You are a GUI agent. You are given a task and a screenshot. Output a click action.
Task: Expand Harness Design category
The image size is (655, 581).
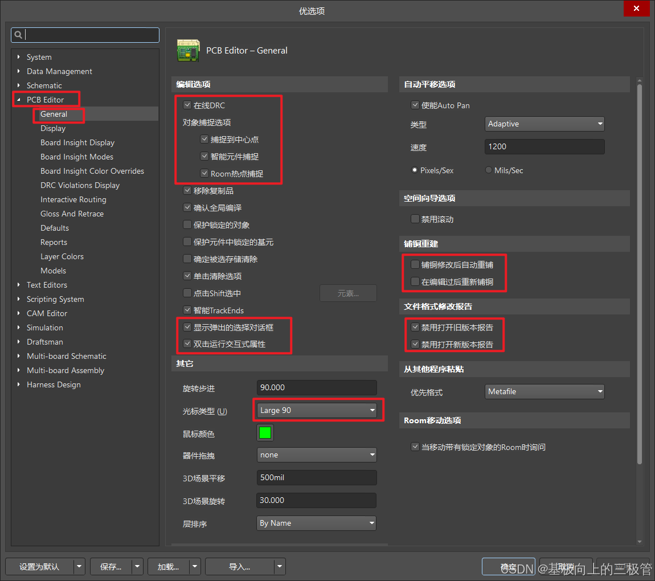(18, 384)
